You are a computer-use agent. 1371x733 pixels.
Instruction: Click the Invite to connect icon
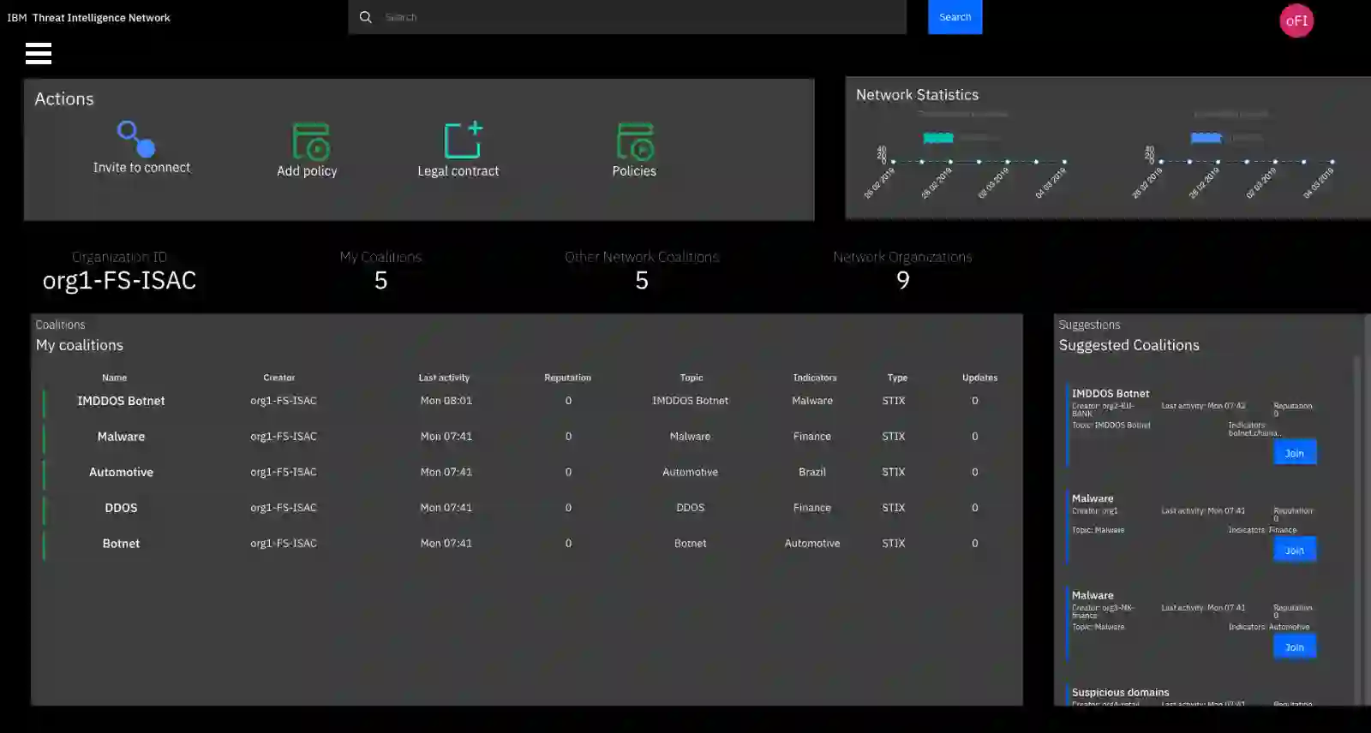click(x=136, y=139)
